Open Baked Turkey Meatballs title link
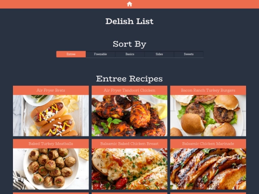The height and width of the screenshot is (194, 259). [51, 144]
